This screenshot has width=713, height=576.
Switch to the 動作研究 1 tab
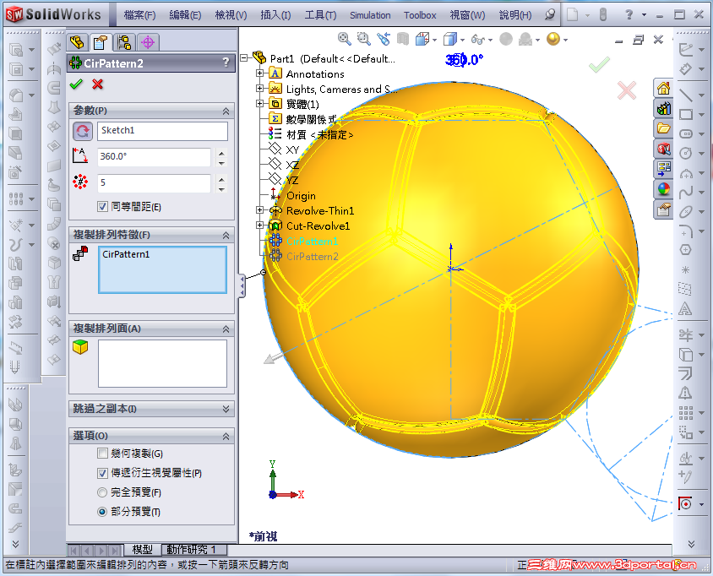[x=191, y=550]
